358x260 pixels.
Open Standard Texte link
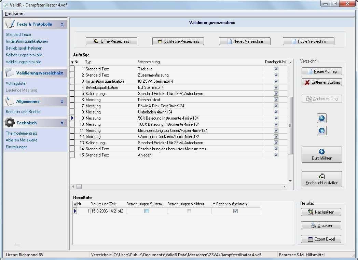tap(18, 35)
